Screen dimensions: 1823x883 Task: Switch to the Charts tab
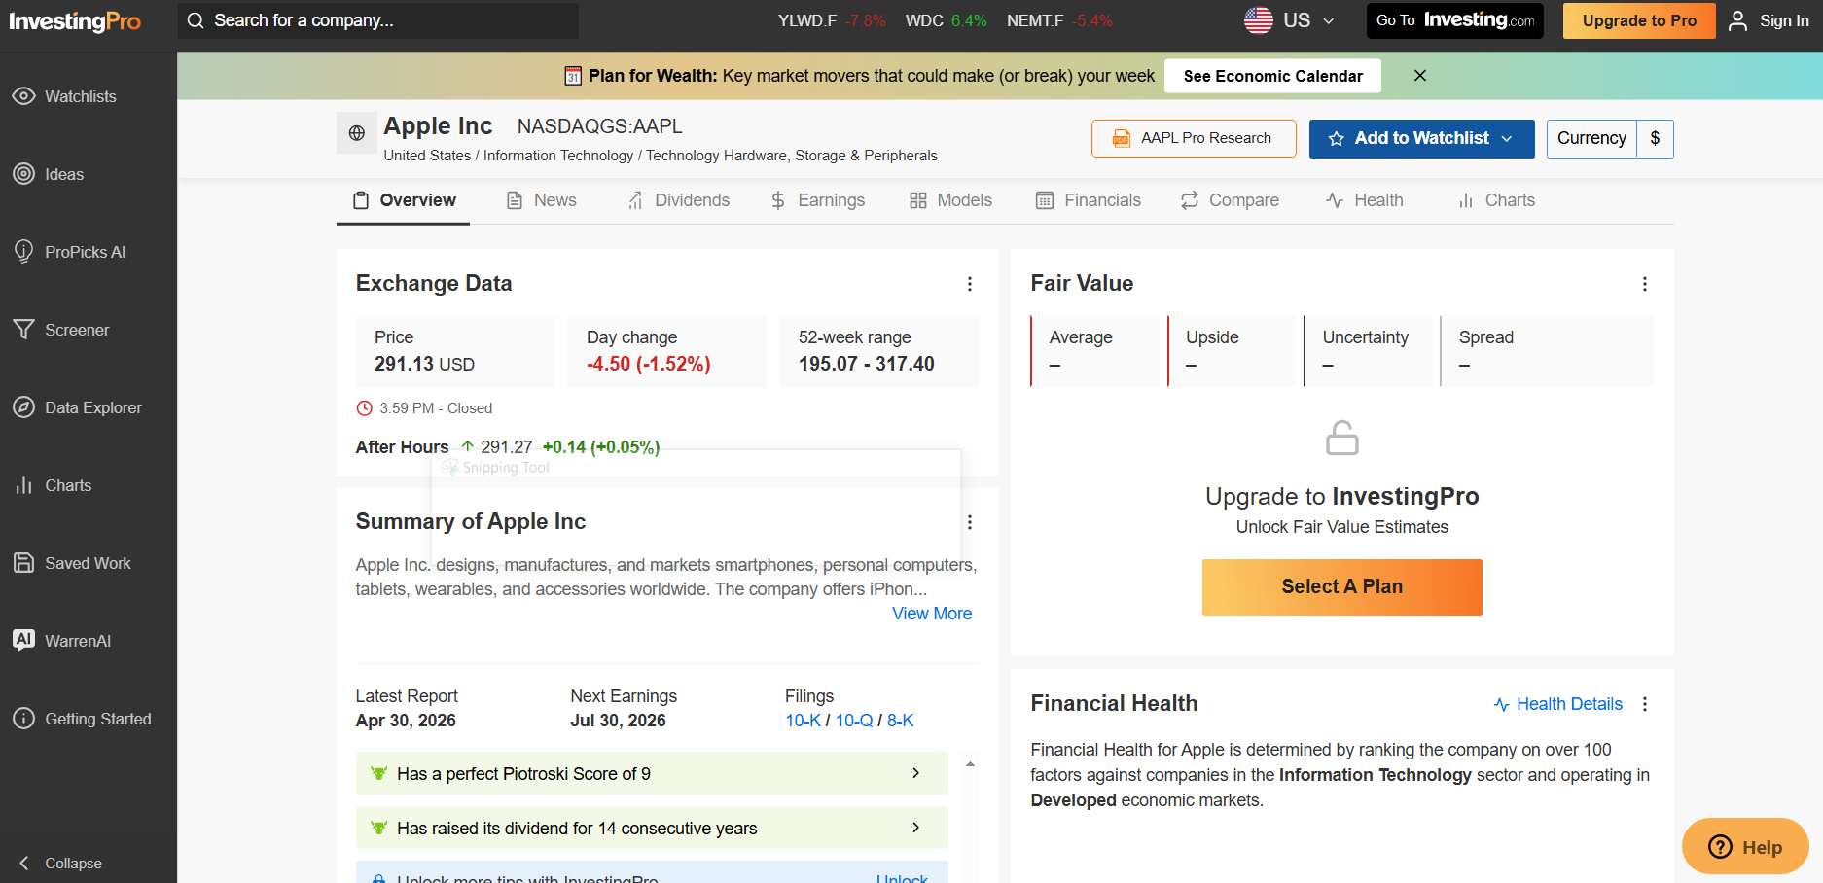point(1496,200)
